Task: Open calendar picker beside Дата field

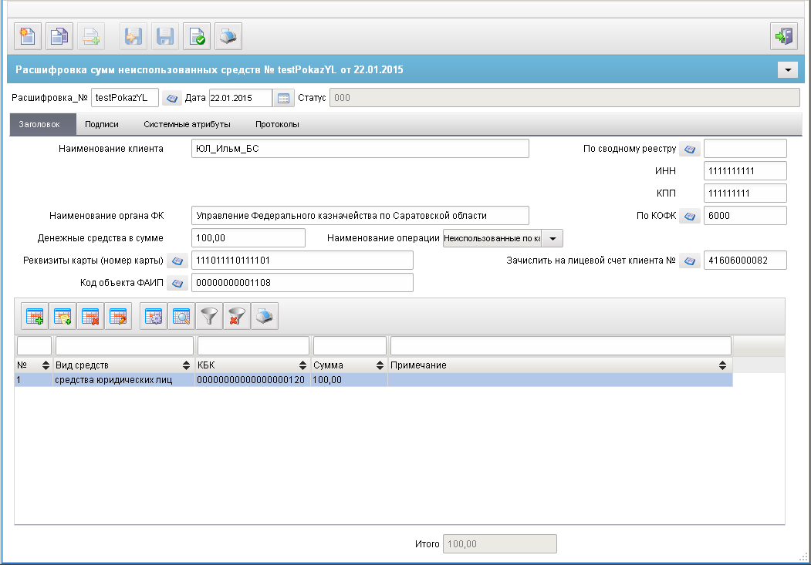Action: pos(283,98)
